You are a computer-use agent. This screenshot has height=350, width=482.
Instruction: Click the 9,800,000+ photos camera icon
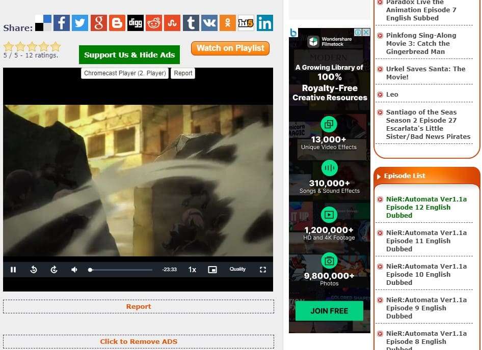click(x=329, y=261)
